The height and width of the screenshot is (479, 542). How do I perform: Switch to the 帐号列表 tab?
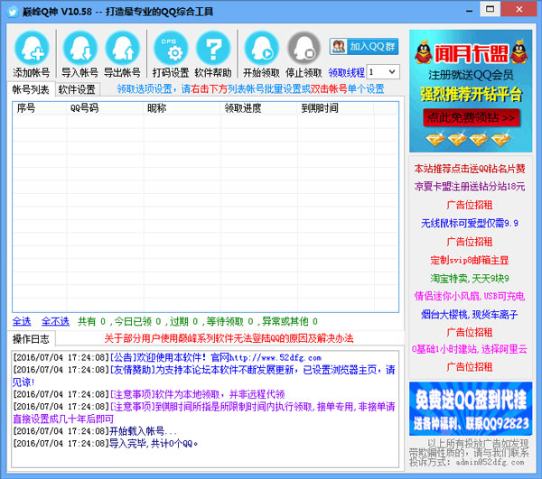click(x=32, y=89)
